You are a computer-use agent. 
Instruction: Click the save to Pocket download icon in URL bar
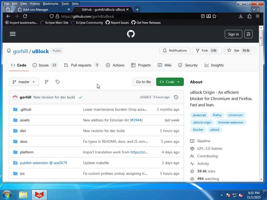(209, 16)
